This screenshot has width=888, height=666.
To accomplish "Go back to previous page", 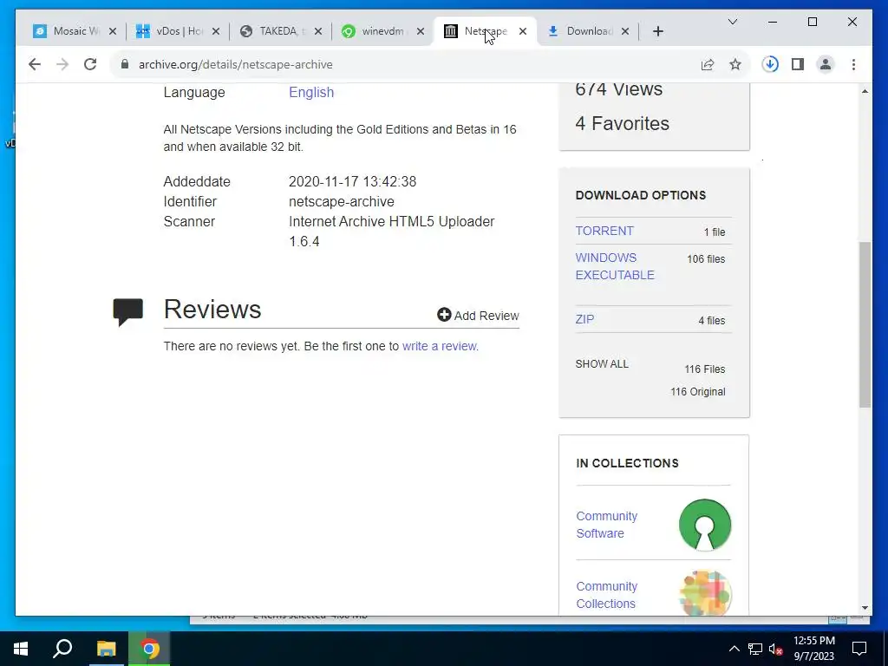I will [35, 64].
